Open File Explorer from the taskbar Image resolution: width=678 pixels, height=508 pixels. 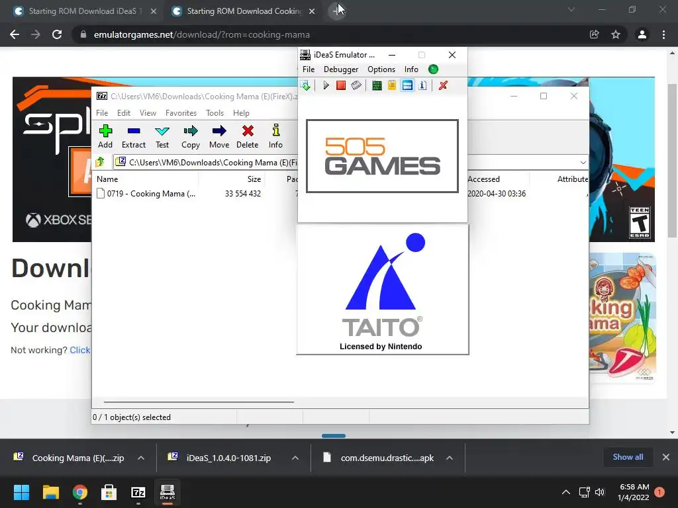tap(50, 492)
